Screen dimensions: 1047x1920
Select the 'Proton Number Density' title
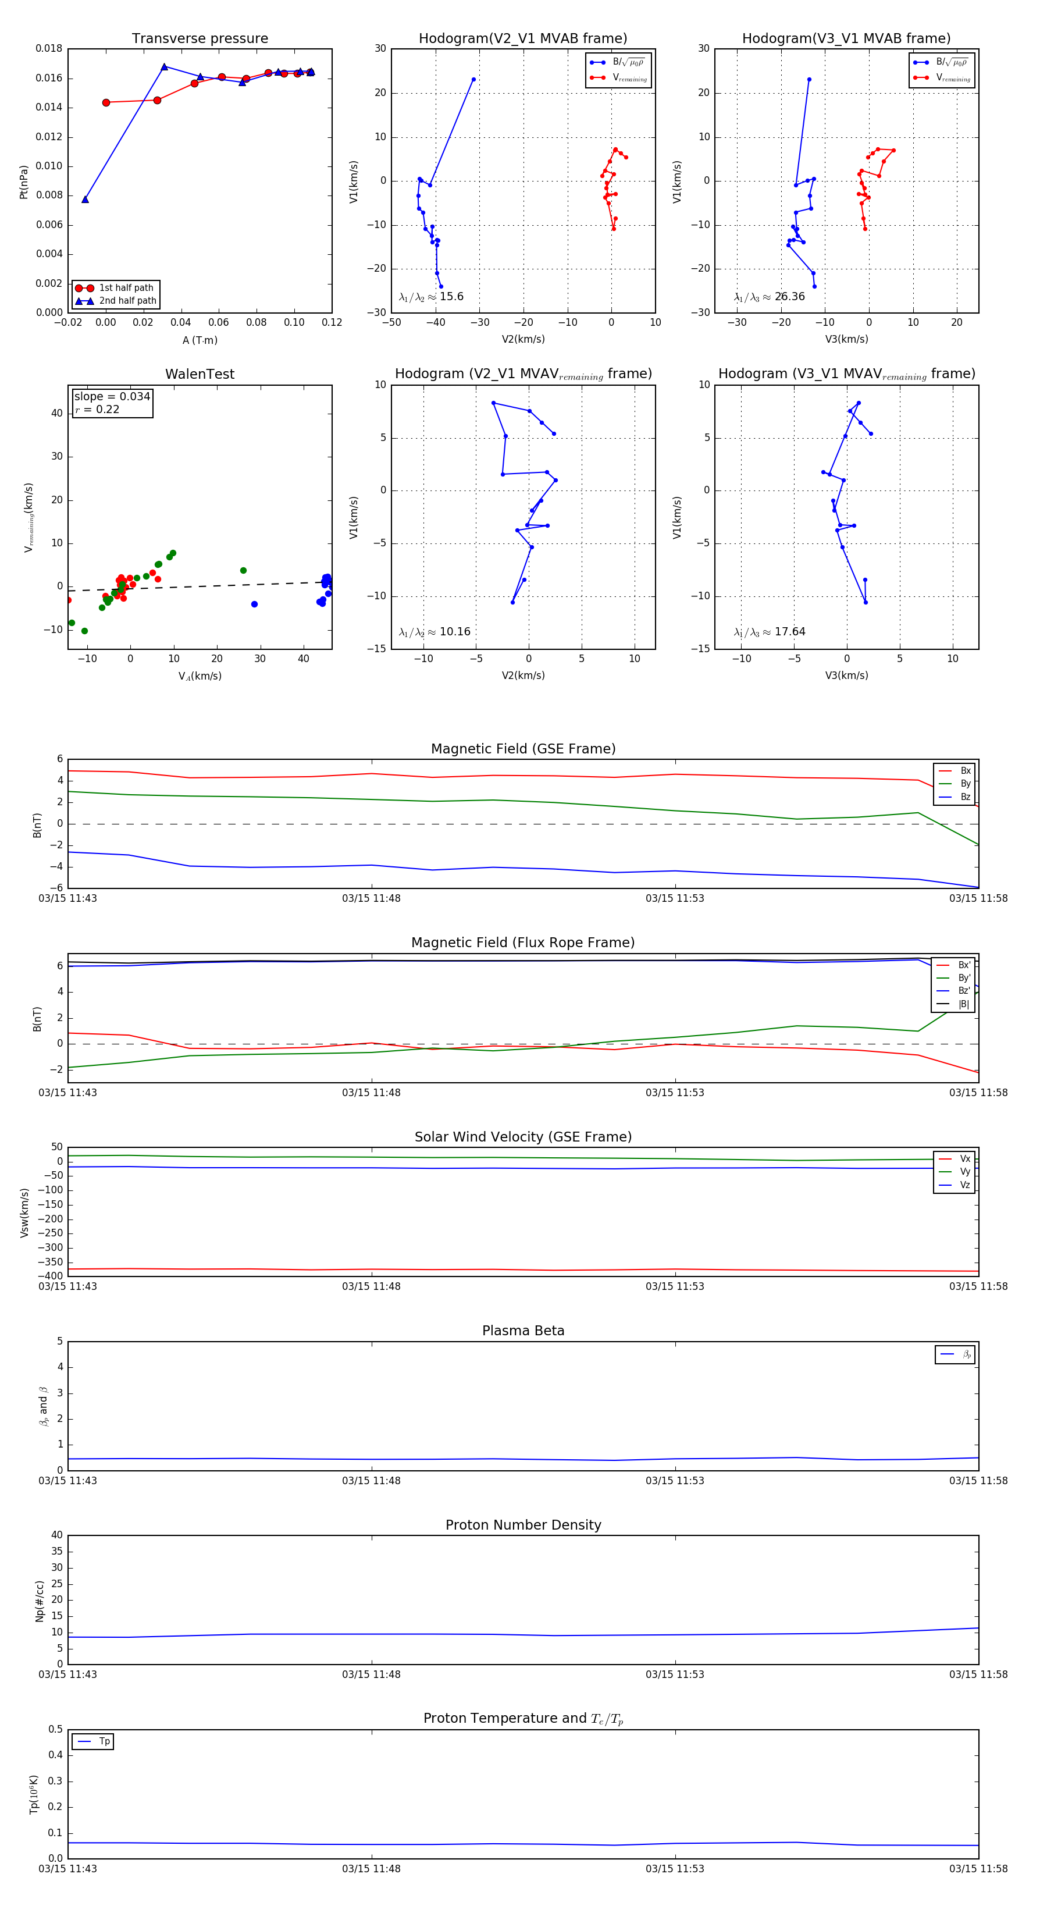coord(523,1525)
